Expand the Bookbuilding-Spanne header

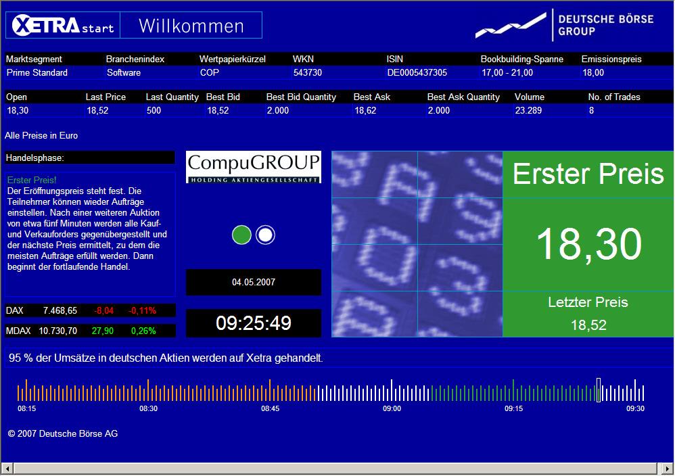(521, 59)
